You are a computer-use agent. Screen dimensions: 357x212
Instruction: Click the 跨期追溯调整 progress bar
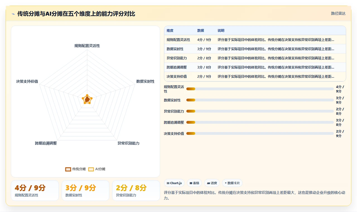coord(260,122)
